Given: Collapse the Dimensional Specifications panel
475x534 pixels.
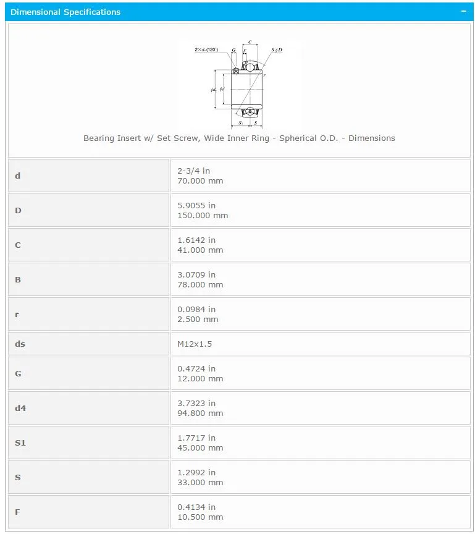Looking at the screenshot, I should (463, 12).
